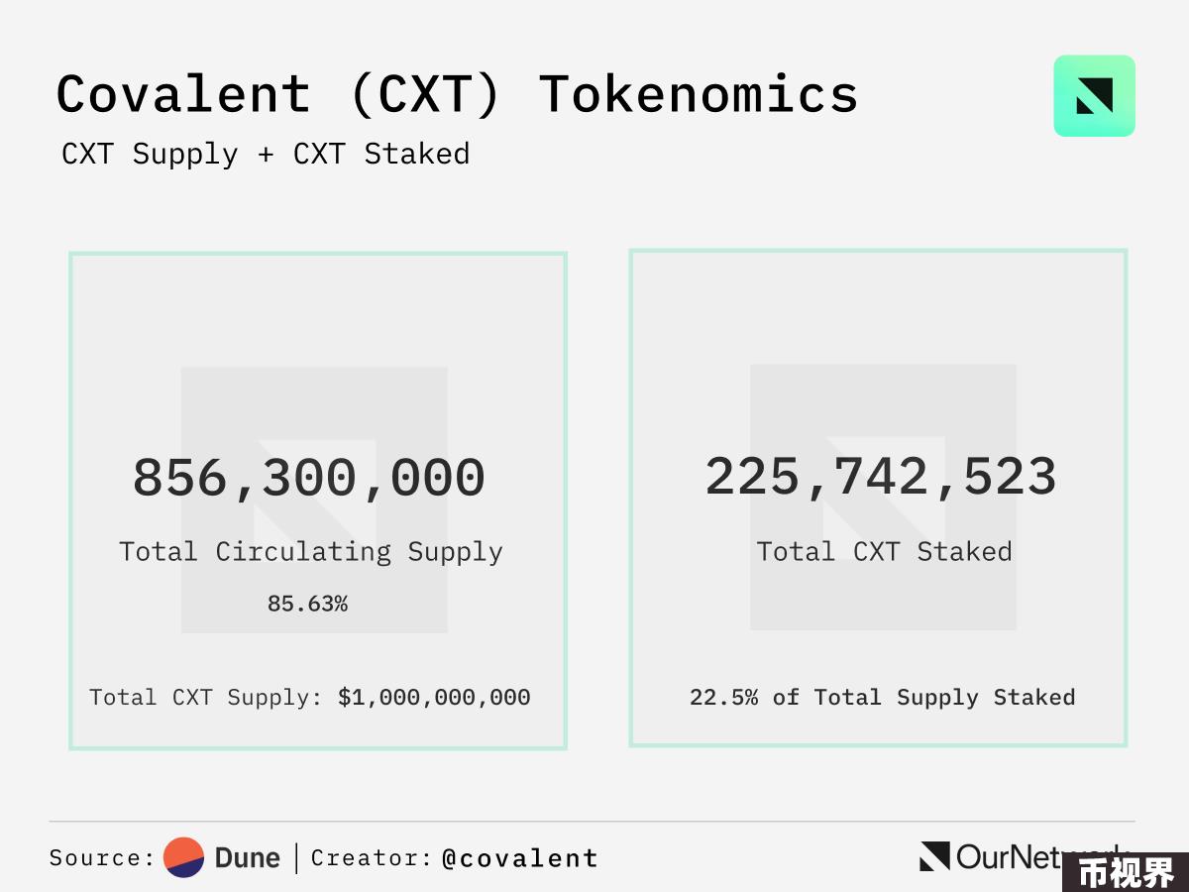Click the Covalent (CXT) Tokenomics title
This screenshot has height=892, width=1189.
[457, 95]
